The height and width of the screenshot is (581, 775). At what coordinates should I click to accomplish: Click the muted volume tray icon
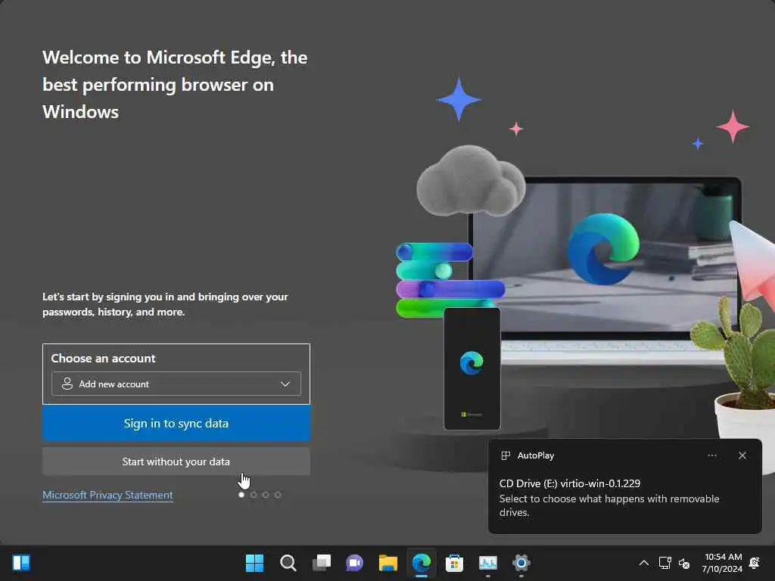click(x=684, y=563)
